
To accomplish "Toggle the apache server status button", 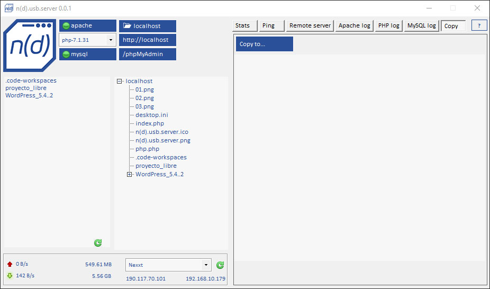I will pyautogui.click(x=88, y=25).
